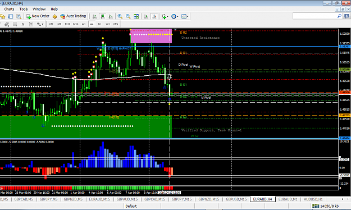Screen dimensions: 351x210
Task: Click the 2016.04.12 12:00 date marker
Action: pos(169,193)
